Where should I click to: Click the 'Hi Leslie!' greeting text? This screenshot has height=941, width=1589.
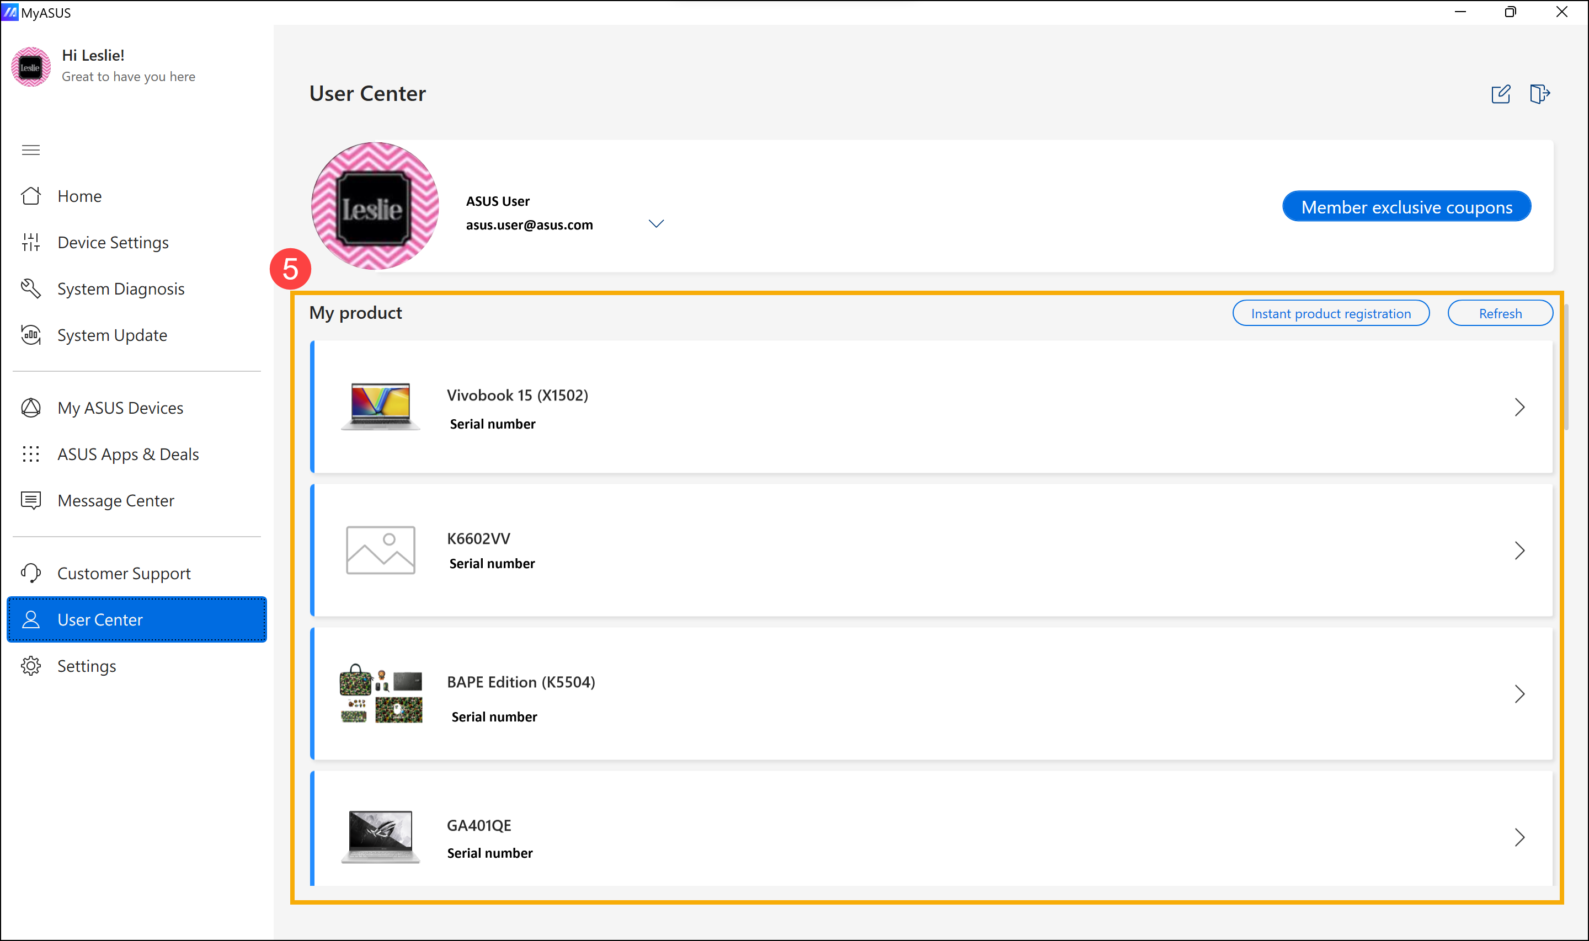coord(93,55)
